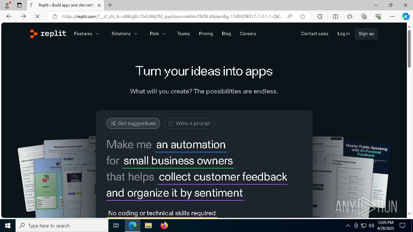Open network icon in system tray
The height and width of the screenshot is (232, 413).
click(x=364, y=226)
